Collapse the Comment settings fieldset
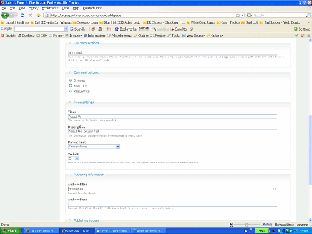This screenshot has width=312, height=234. 87,72
